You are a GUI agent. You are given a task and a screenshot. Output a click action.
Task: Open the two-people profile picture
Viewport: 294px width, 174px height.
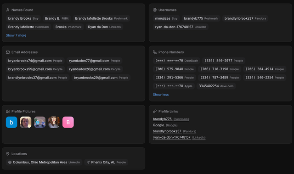[40, 122]
